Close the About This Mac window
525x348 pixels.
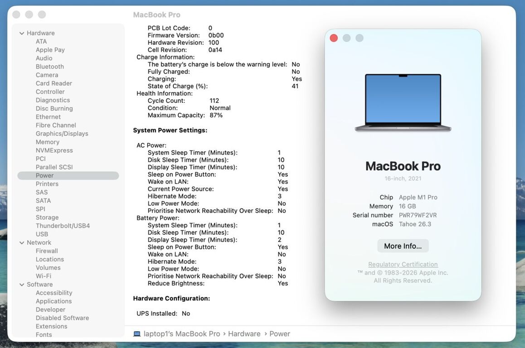334,38
